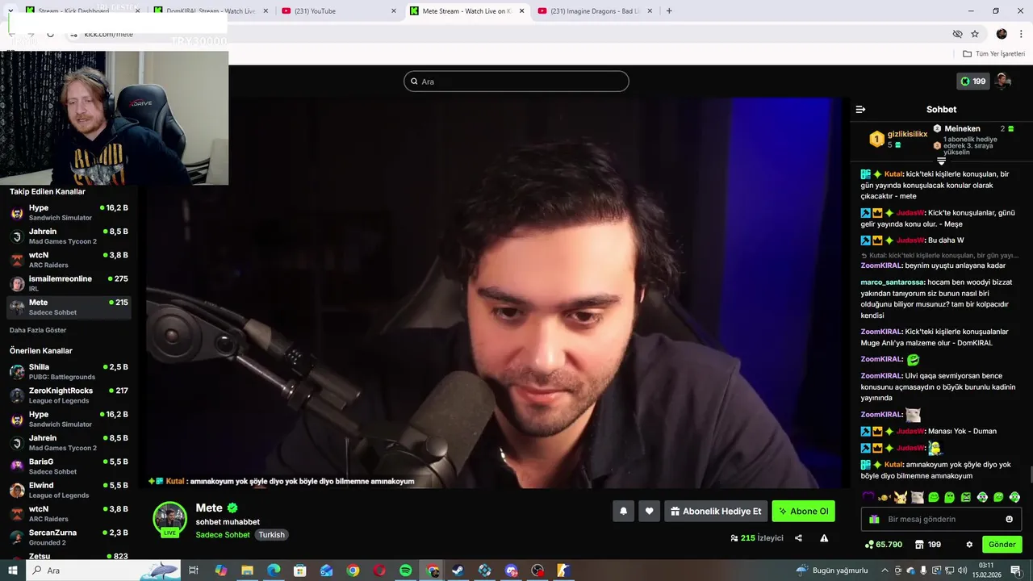Open BarisG in recommended channels

tap(69, 466)
